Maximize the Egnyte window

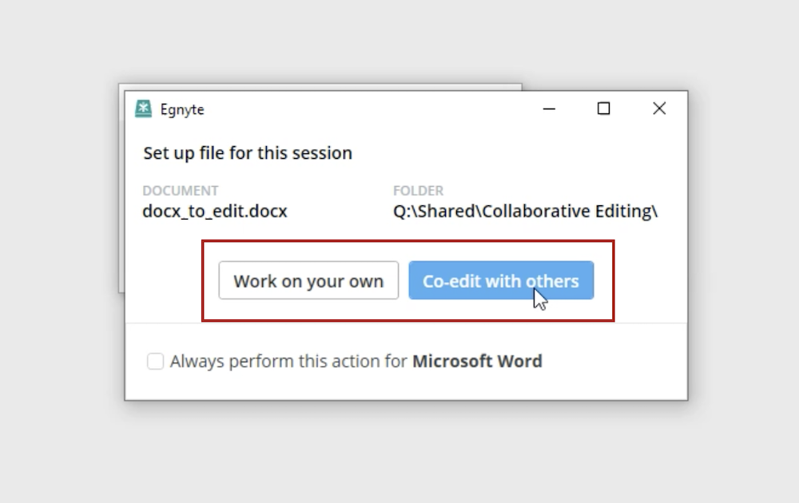point(603,109)
